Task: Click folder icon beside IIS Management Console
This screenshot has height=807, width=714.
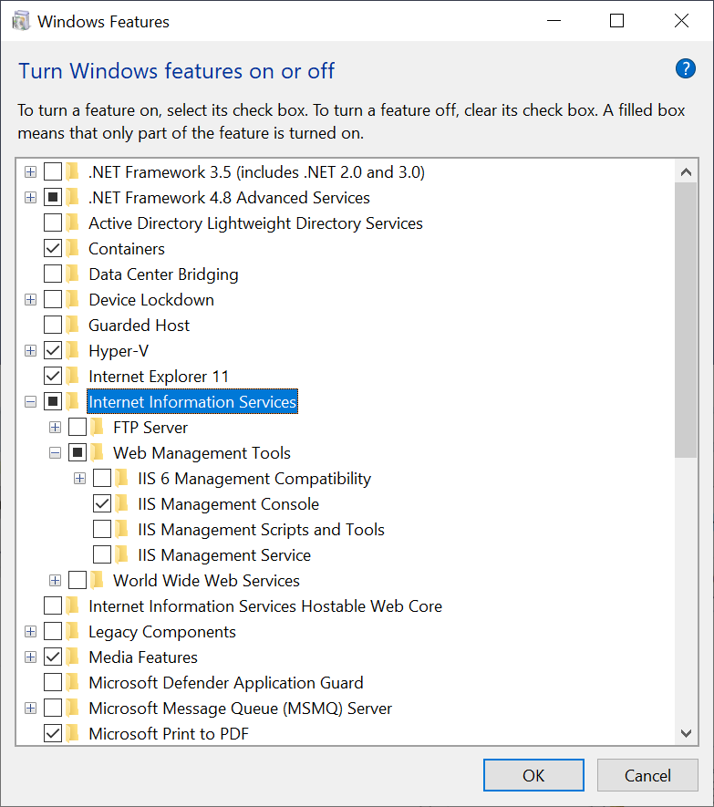Action: tap(121, 504)
